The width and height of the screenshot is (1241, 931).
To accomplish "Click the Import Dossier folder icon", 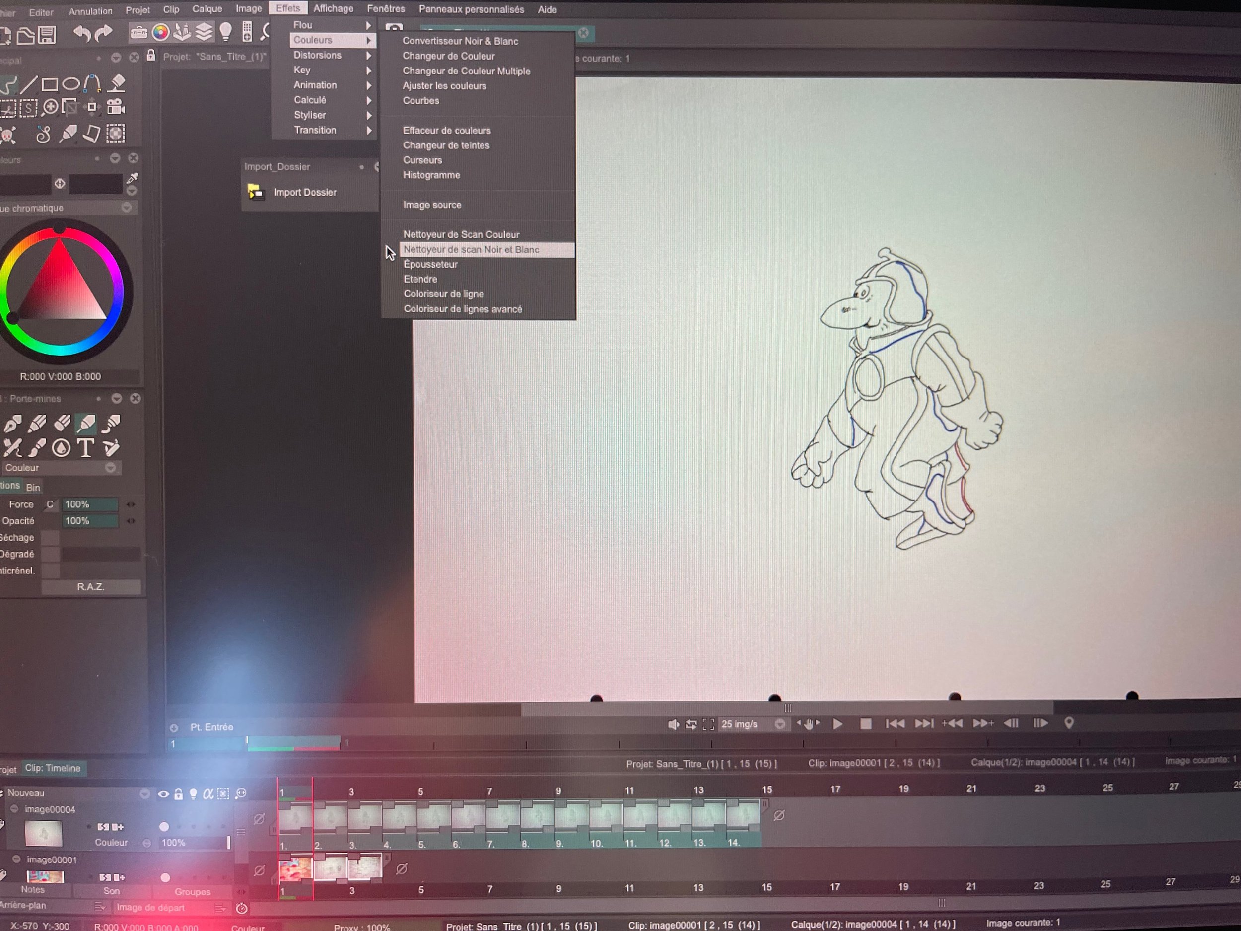I will (256, 192).
